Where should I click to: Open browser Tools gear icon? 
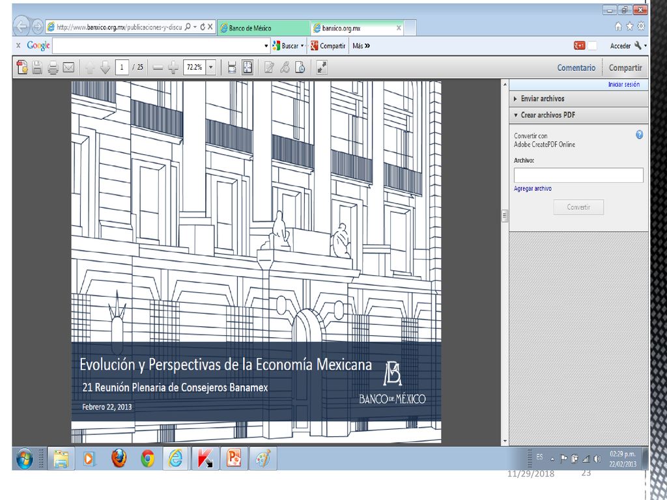click(x=641, y=26)
